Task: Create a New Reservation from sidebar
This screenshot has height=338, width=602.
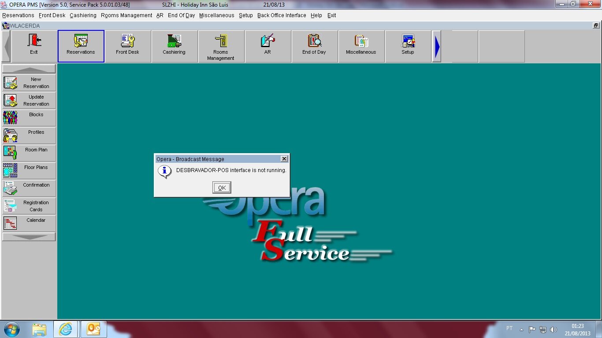Action: (29, 83)
